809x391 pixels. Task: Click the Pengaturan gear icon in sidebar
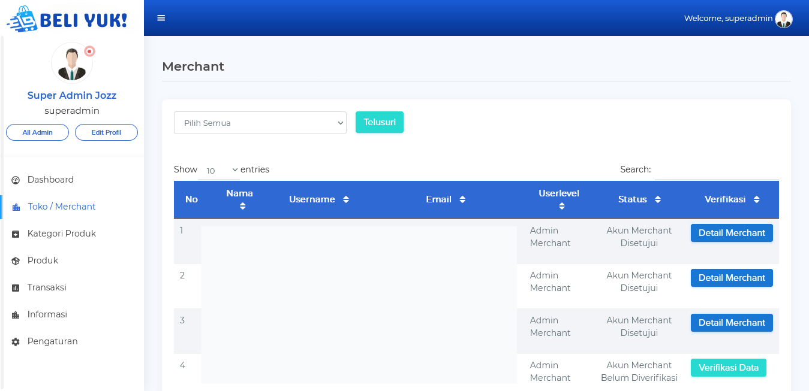(x=16, y=342)
